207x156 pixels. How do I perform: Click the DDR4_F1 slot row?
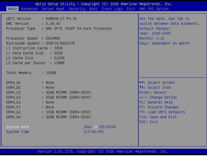(30, 107)
